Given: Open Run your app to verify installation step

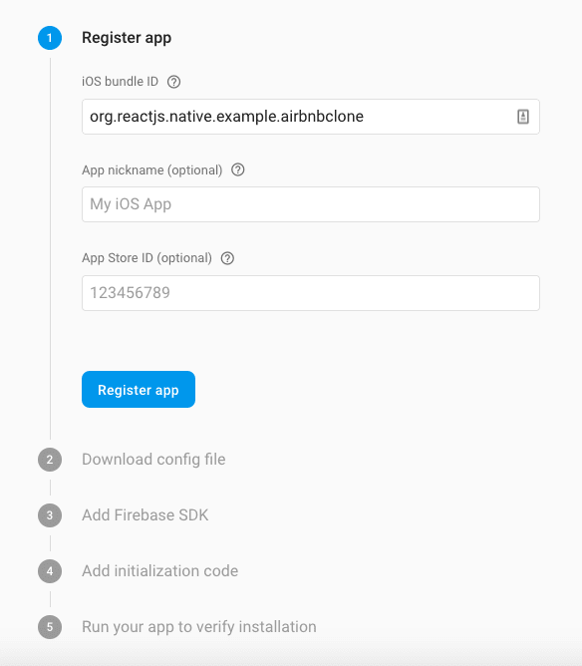Looking at the screenshot, I should point(199,627).
